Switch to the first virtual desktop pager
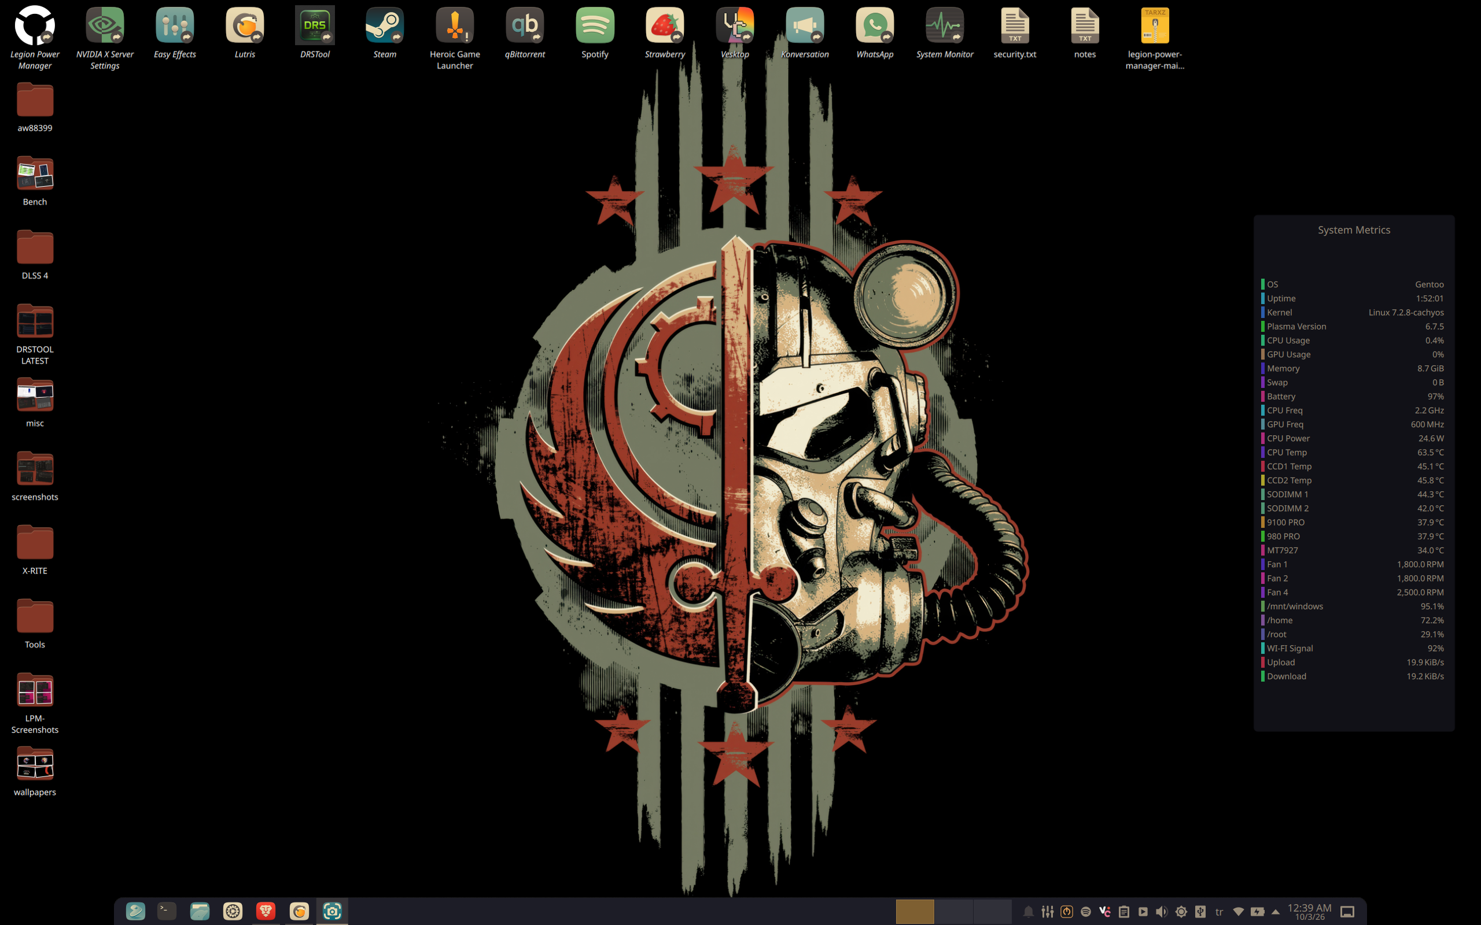The width and height of the screenshot is (1481, 925). tap(914, 911)
